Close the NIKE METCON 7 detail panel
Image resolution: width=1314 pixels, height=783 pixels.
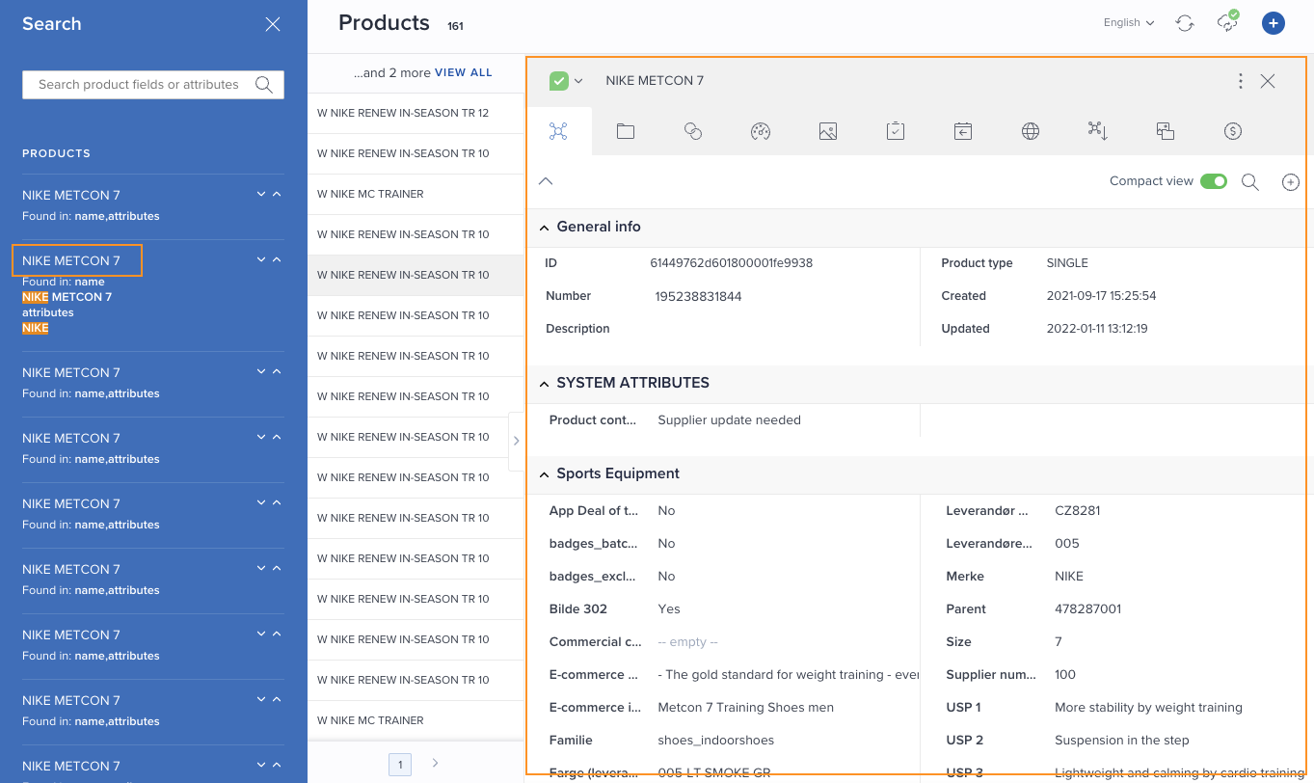coord(1268,81)
